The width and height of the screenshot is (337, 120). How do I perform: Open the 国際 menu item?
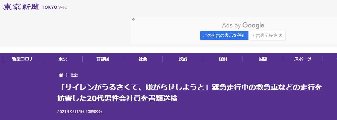[262, 59]
